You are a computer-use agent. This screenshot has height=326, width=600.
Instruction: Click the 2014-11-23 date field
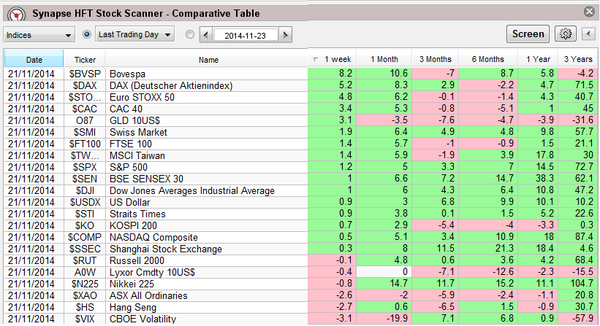click(x=245, y=34)
